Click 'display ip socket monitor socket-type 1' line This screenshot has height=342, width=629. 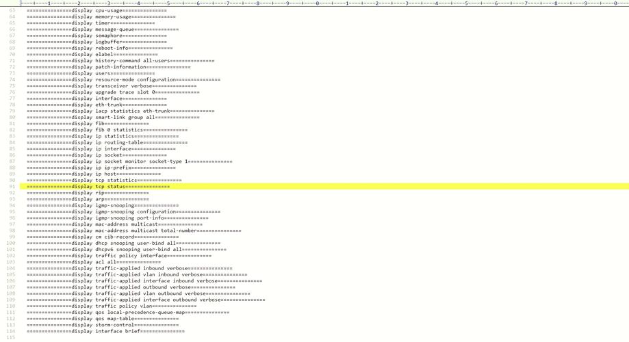pos(129,161)
